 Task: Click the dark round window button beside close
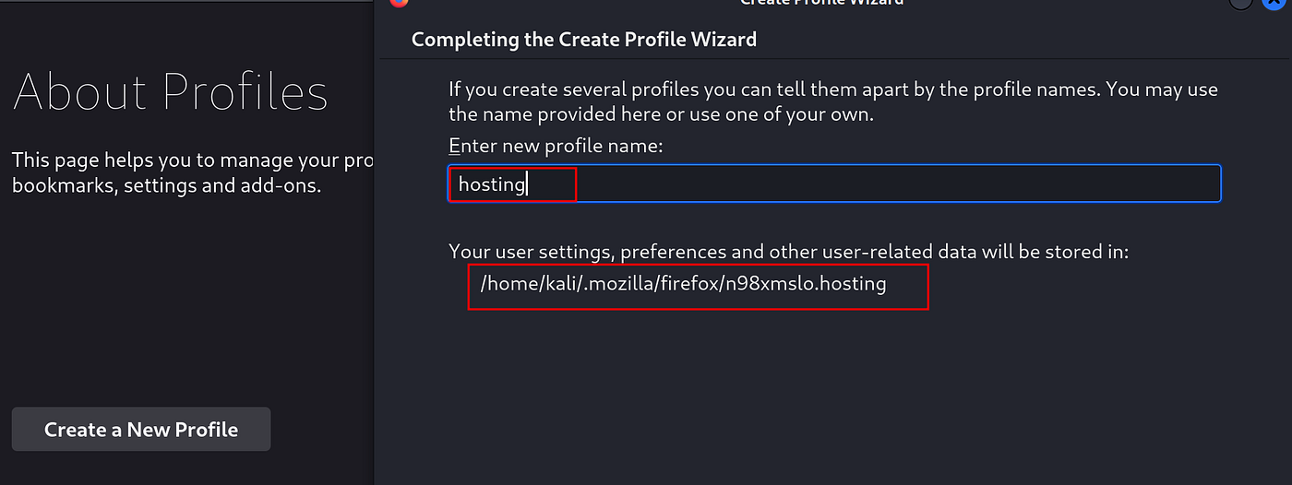pos(1241,3)
